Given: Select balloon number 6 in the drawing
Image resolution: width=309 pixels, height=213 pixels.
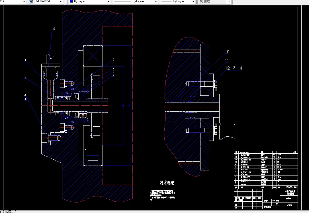Looking at the screenshot, I should pyautogui.click(x=113, y=60).
